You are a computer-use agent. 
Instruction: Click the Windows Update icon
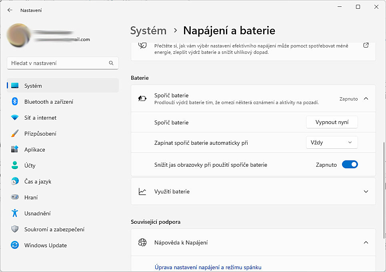[15, 245]
